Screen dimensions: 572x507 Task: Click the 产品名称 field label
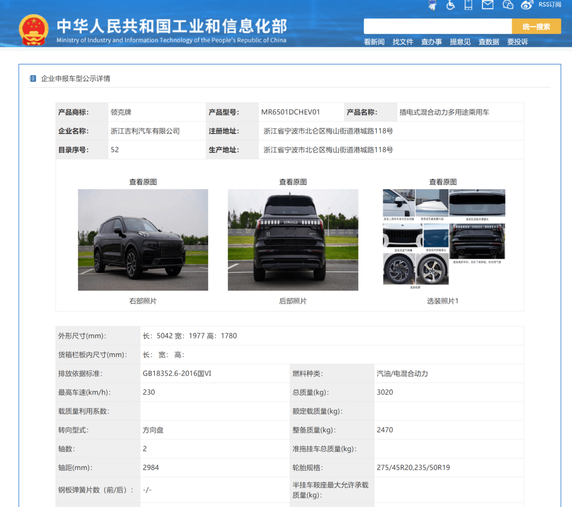362,112
